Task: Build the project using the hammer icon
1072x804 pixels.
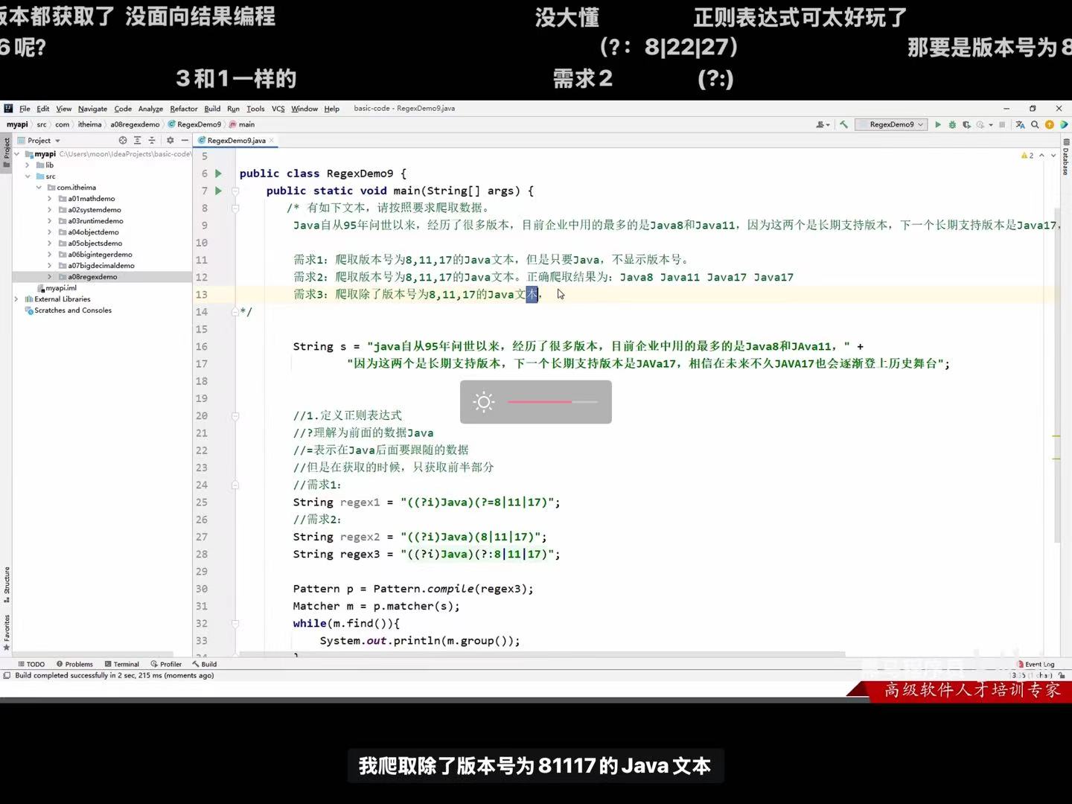Action: click(843, 124)
